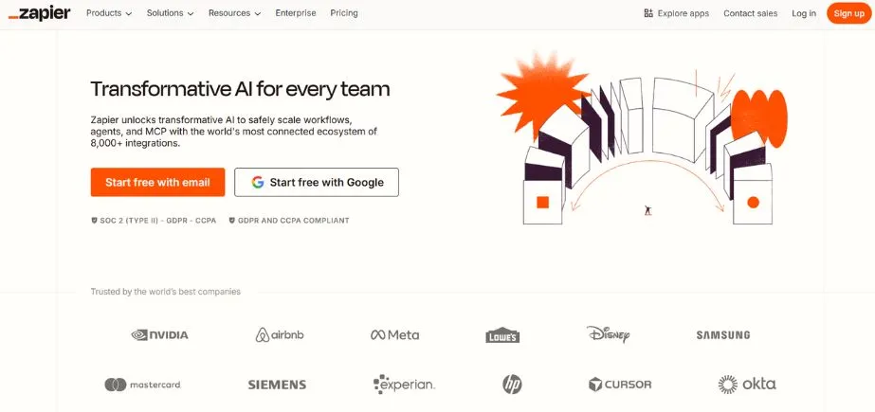Click the Airbnb logo
The width and height of the screenshot is (875, 412).
click(280, 335)
